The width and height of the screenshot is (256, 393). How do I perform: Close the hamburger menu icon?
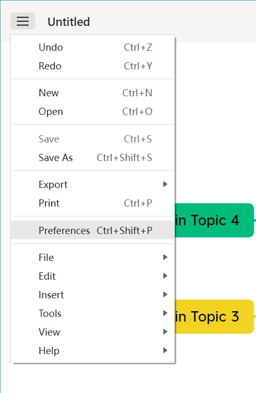pyautogui.click(x=23, y=21)
